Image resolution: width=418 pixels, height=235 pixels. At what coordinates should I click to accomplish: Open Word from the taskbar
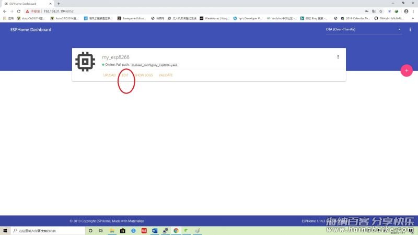[155, 230]
